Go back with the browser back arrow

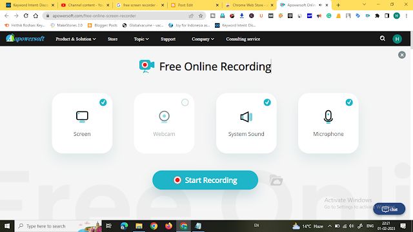point(6,15)
